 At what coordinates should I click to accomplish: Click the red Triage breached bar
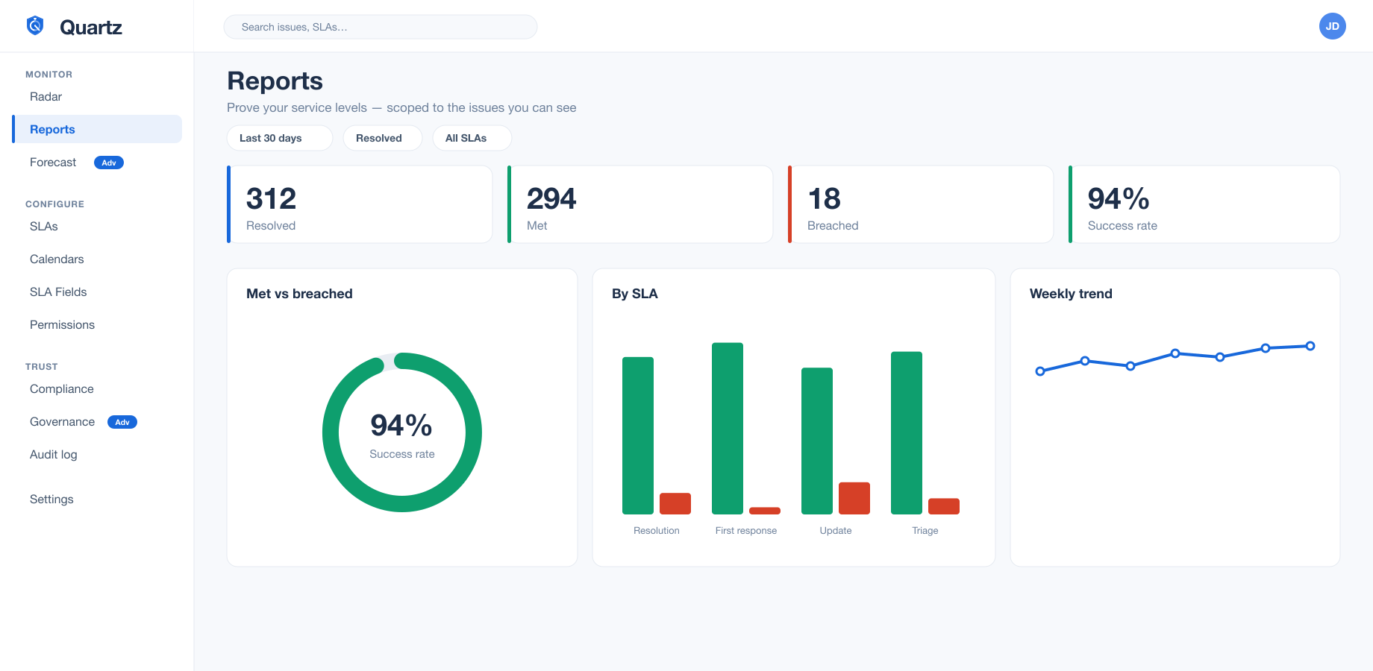pos(944,506)
